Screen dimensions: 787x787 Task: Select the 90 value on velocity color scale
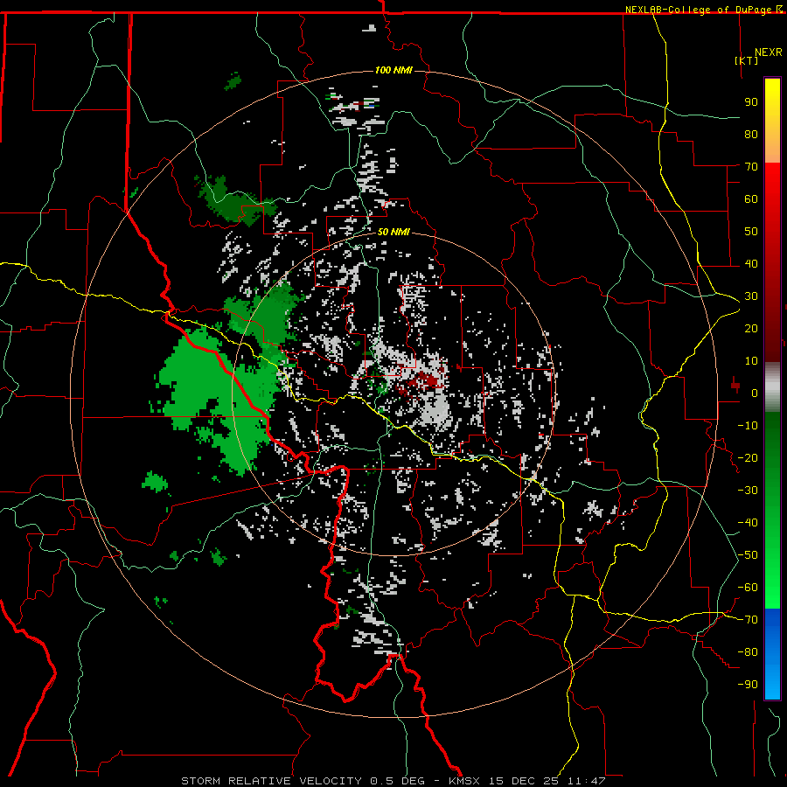click(x=751, y=102)
